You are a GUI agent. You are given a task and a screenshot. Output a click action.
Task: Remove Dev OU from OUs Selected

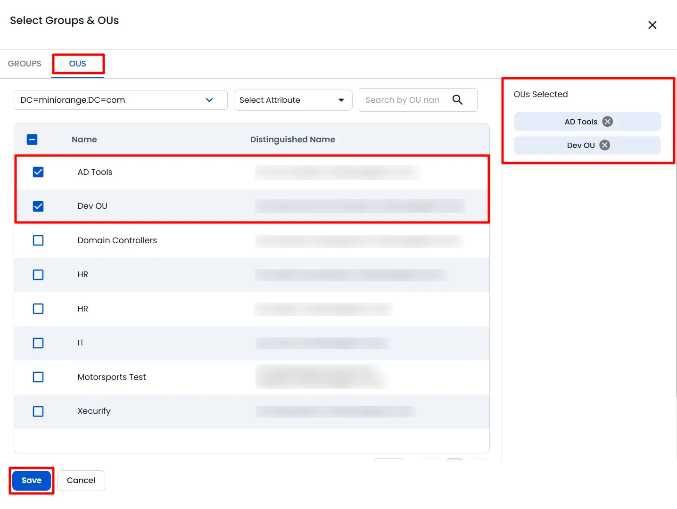tap(605, 145)
